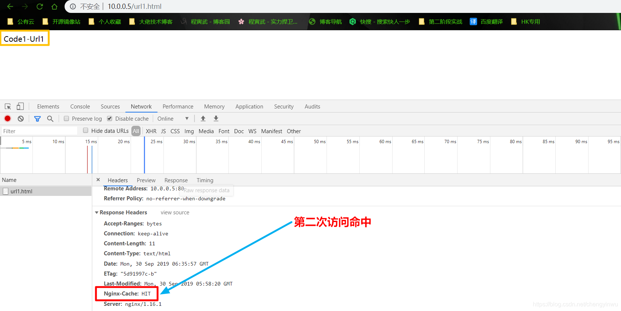Switch to the Console tab

[x=80, y=107]
